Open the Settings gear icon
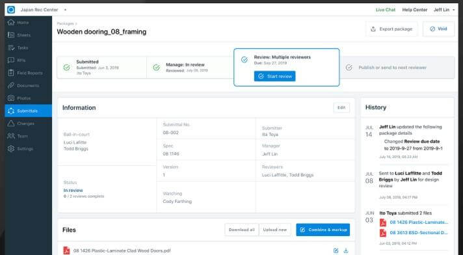This screenshot has width=463, height=255. coord(11,148)
